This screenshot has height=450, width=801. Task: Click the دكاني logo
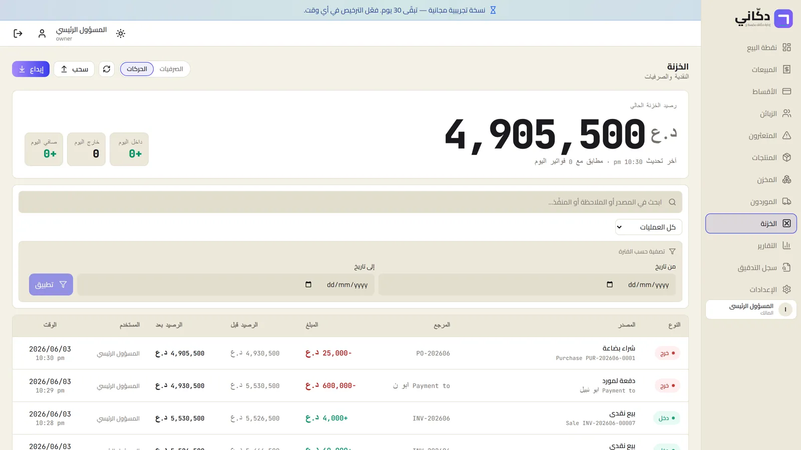click(x=764, y=18)
